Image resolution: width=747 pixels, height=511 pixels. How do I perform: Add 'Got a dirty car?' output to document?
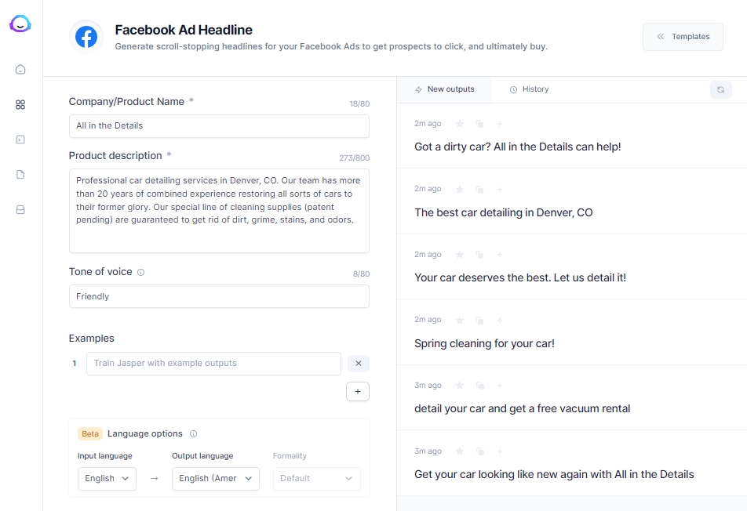coord(500,124)
